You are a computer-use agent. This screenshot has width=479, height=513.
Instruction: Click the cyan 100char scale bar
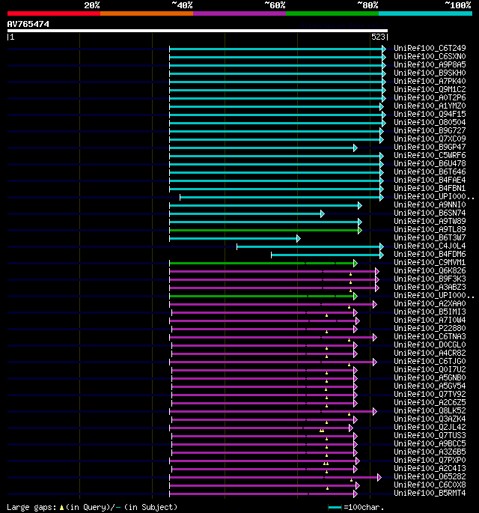point(335,508)
